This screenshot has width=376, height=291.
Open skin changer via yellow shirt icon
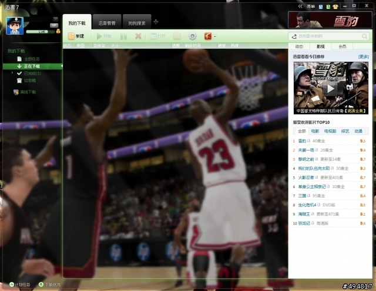point(335,6)
